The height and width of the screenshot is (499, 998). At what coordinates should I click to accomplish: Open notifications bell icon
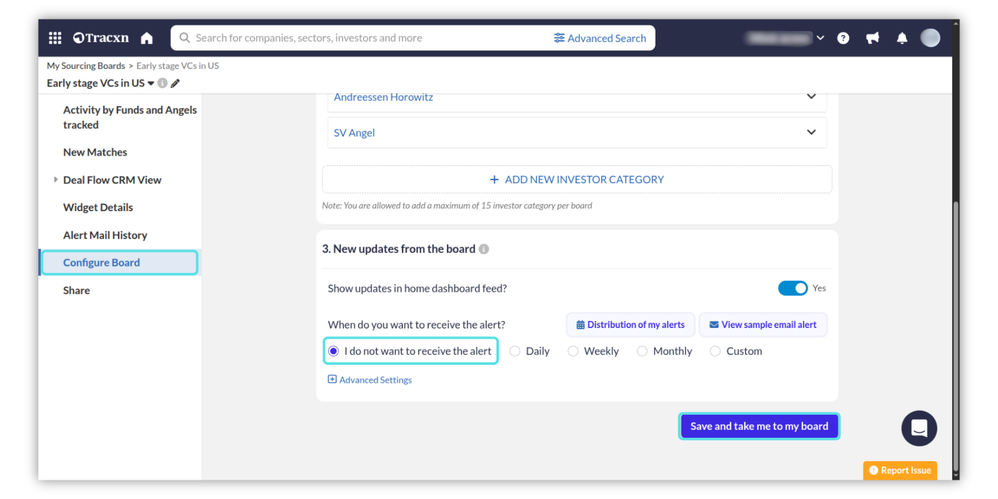pyautogui.click(x=902, y=38)
